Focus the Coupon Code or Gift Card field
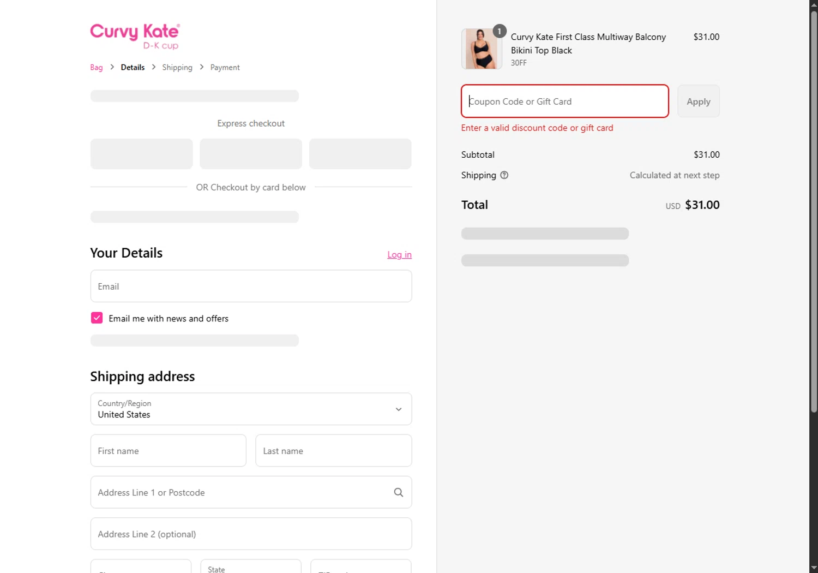The image size is (818, 573). (564, 101)
